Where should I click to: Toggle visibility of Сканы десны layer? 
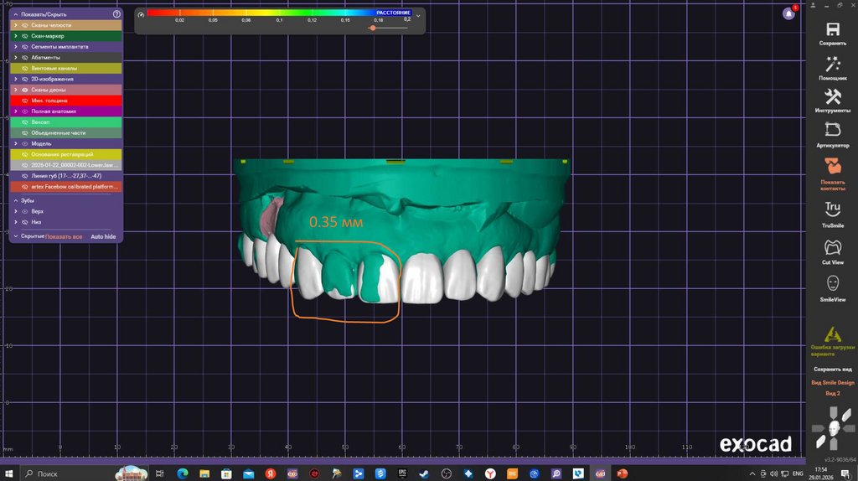click(x=25, y=90)
